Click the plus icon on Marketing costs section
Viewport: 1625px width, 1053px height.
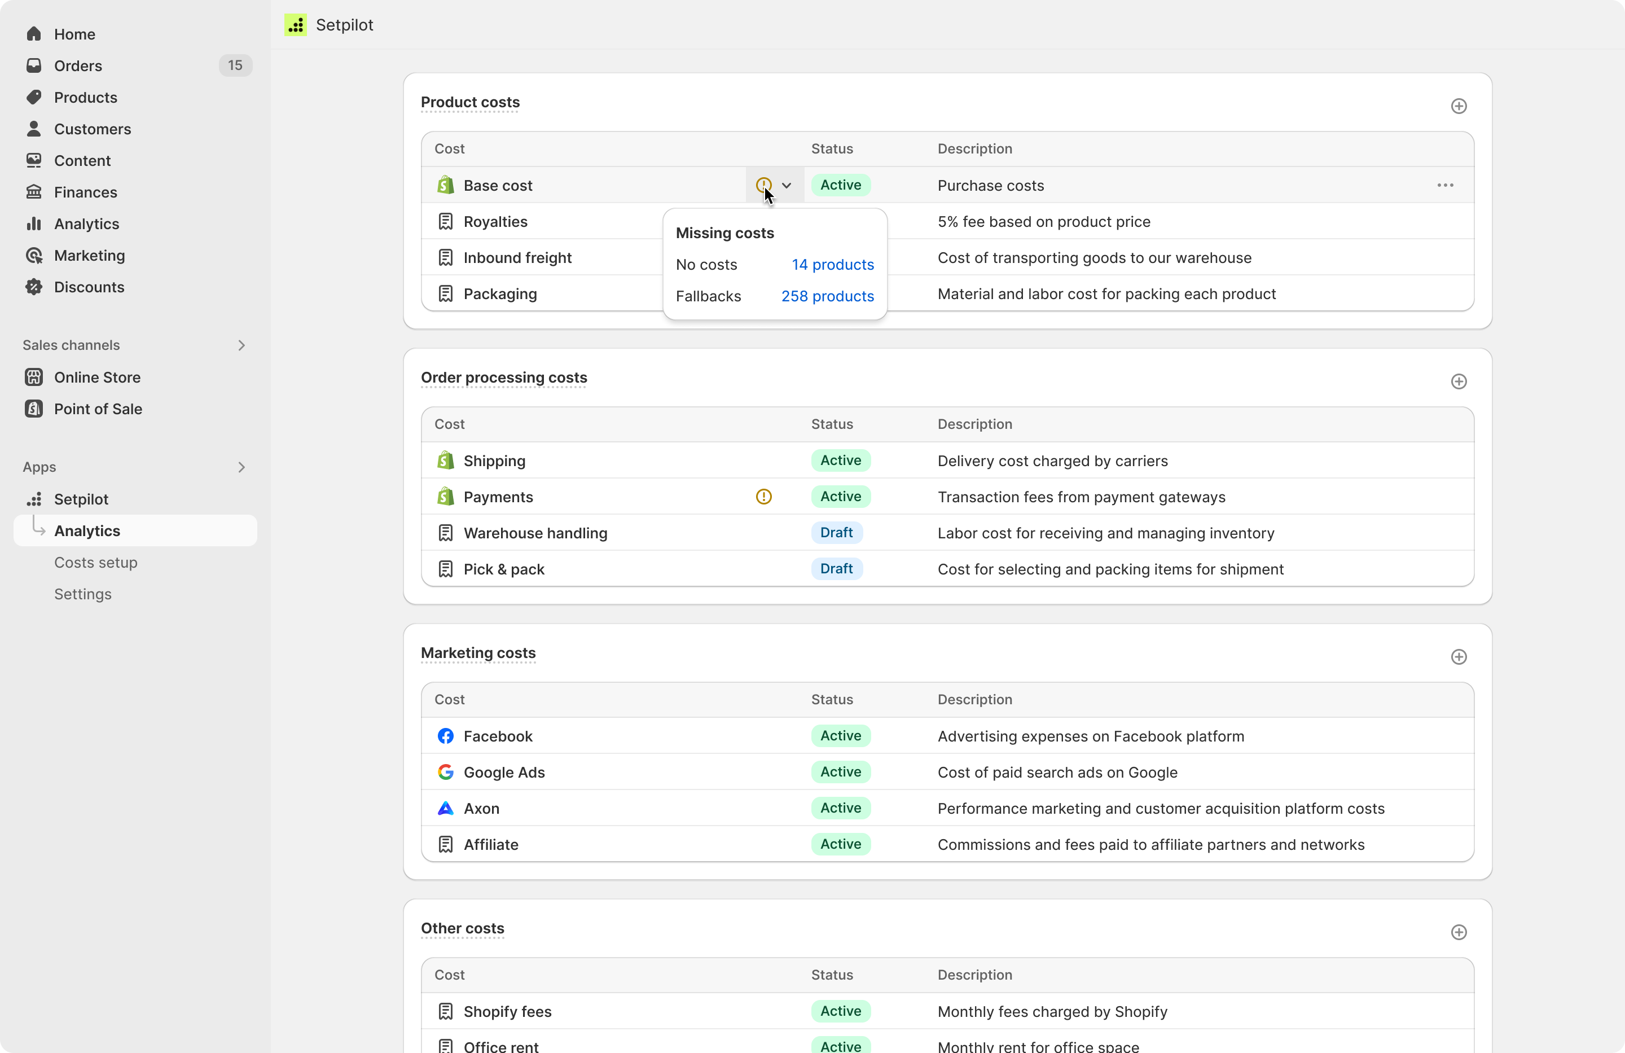pos(1459,657)
